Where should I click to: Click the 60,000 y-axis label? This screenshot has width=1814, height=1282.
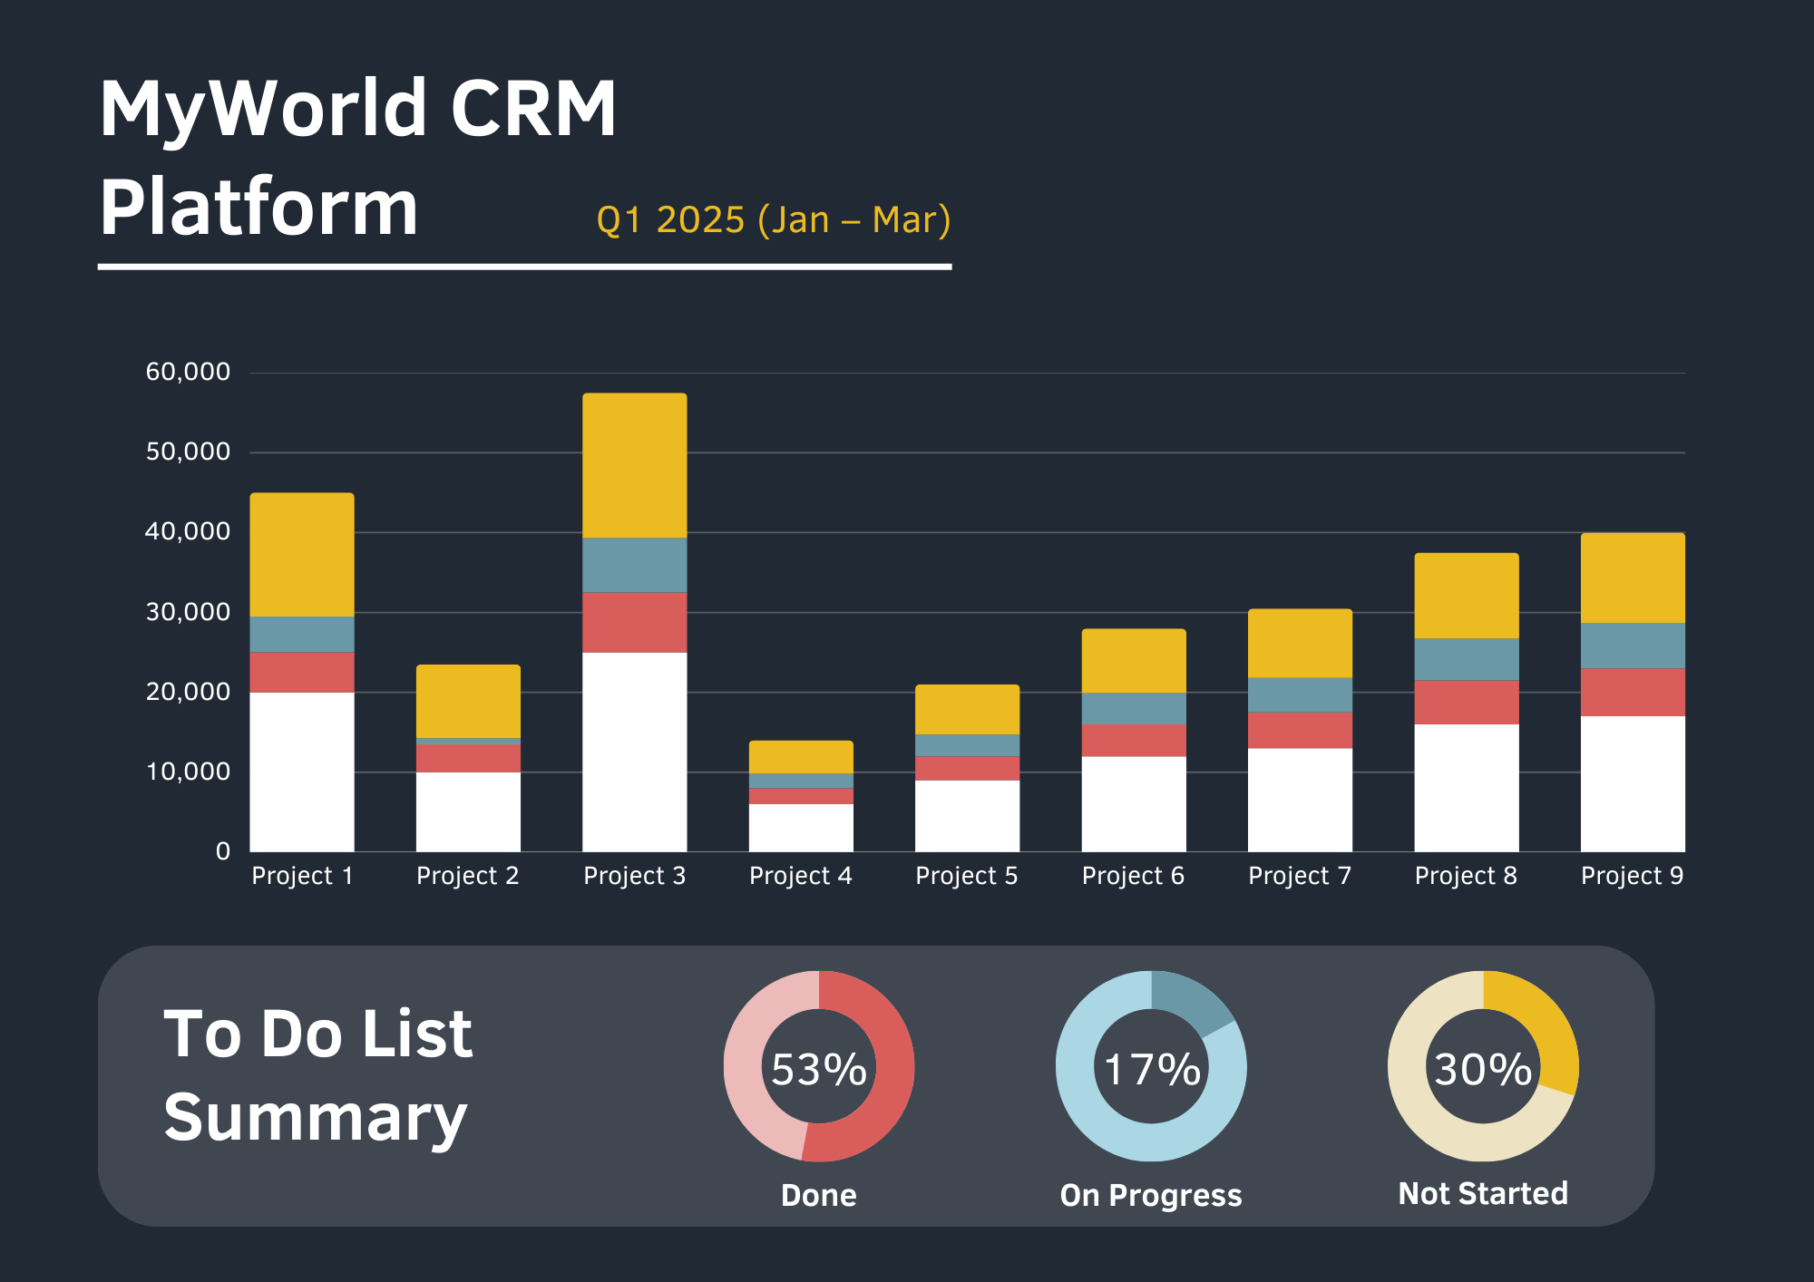point(188,372)
